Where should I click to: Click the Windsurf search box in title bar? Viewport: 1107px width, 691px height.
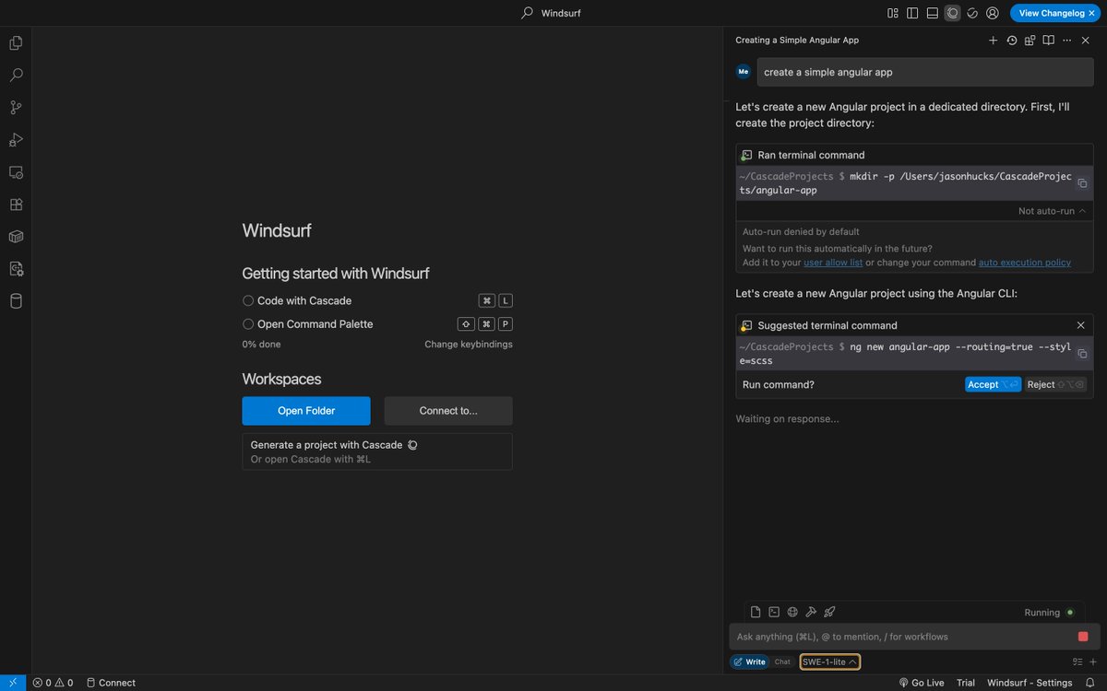tap(552, 13)
